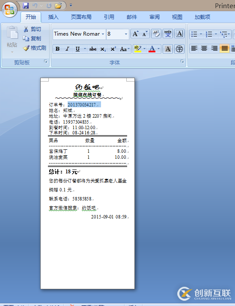
Task: Click the enclosed character 字 icon
Action: coord(179,49)
